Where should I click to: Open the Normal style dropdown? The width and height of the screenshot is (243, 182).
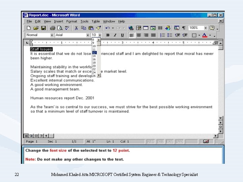tap(52, 35)
